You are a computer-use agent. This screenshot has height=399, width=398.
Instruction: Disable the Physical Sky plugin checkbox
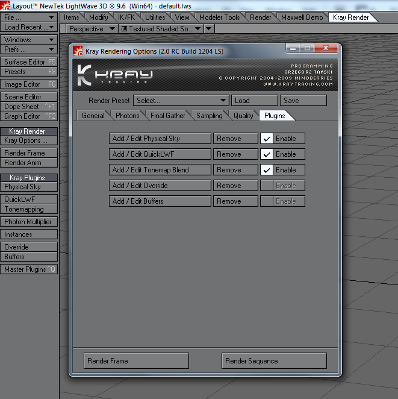coord(267,139)
